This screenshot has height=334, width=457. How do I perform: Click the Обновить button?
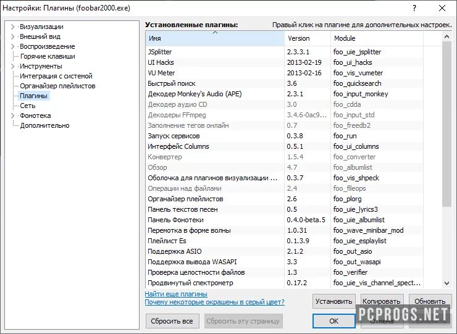(x=430, y=301)
